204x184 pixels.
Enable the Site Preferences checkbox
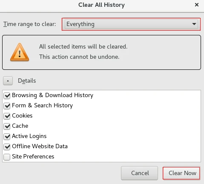point(7,157)
